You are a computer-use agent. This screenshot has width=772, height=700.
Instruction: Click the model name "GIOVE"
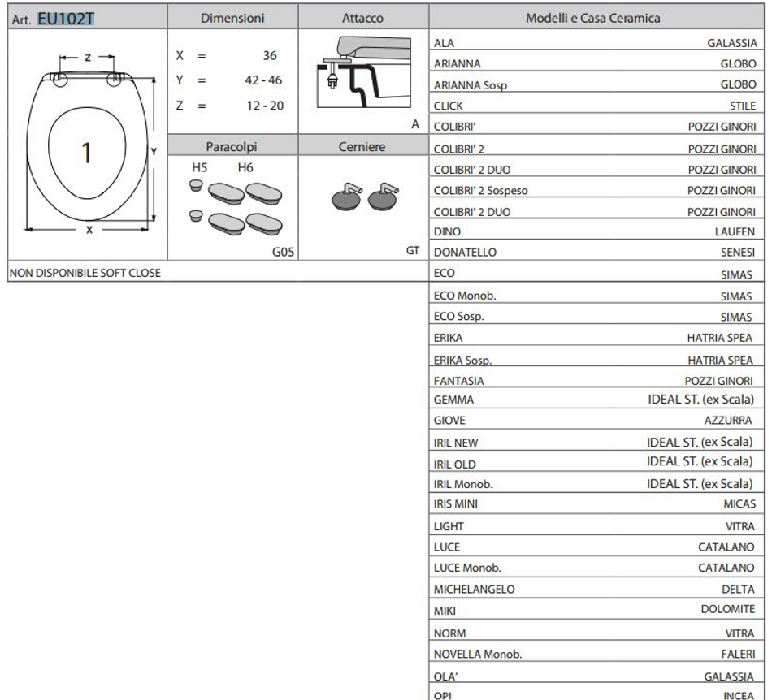449,421
